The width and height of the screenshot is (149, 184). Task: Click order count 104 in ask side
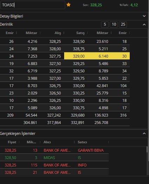point(123,86)
